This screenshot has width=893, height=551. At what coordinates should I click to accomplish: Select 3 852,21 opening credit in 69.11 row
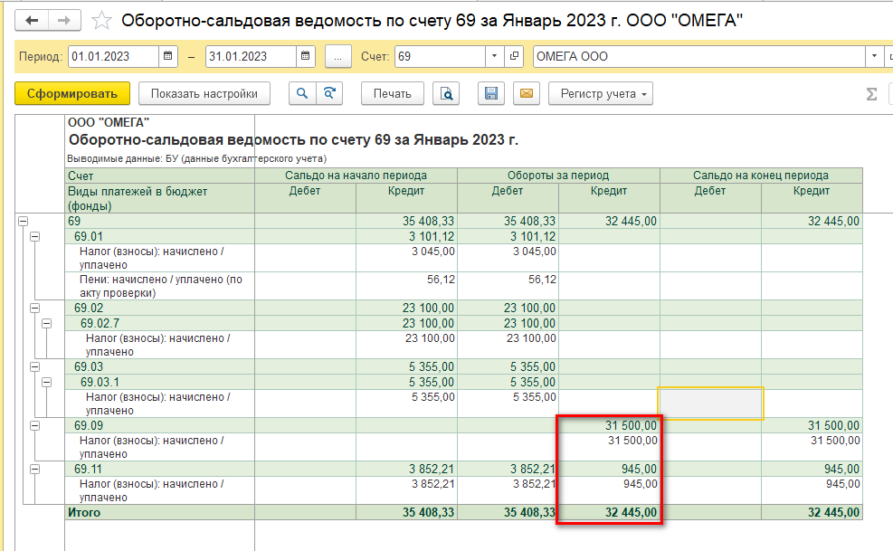point(406,469)
